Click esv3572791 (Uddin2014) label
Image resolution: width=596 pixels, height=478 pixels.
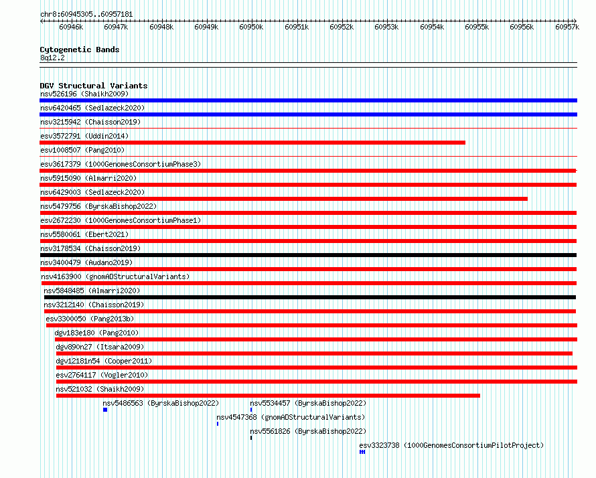84,136
